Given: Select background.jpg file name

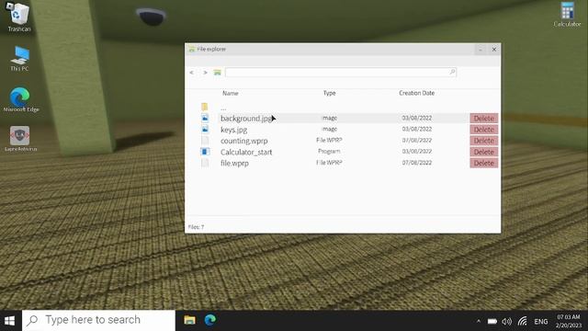Looking at the screenshot, I should 246,119.
